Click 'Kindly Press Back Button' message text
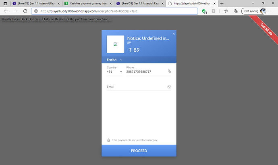This screenshot has height=165, width=278. click(x=55, y=19)
